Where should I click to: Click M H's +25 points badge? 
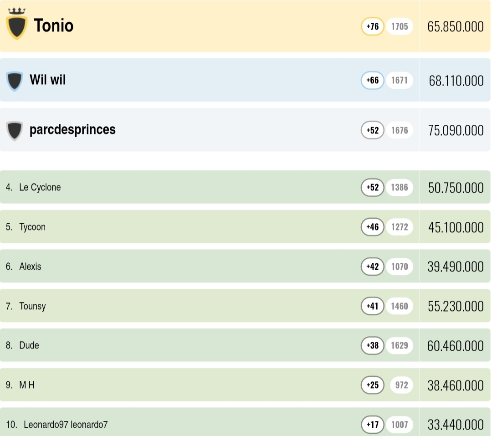[373, 385]
